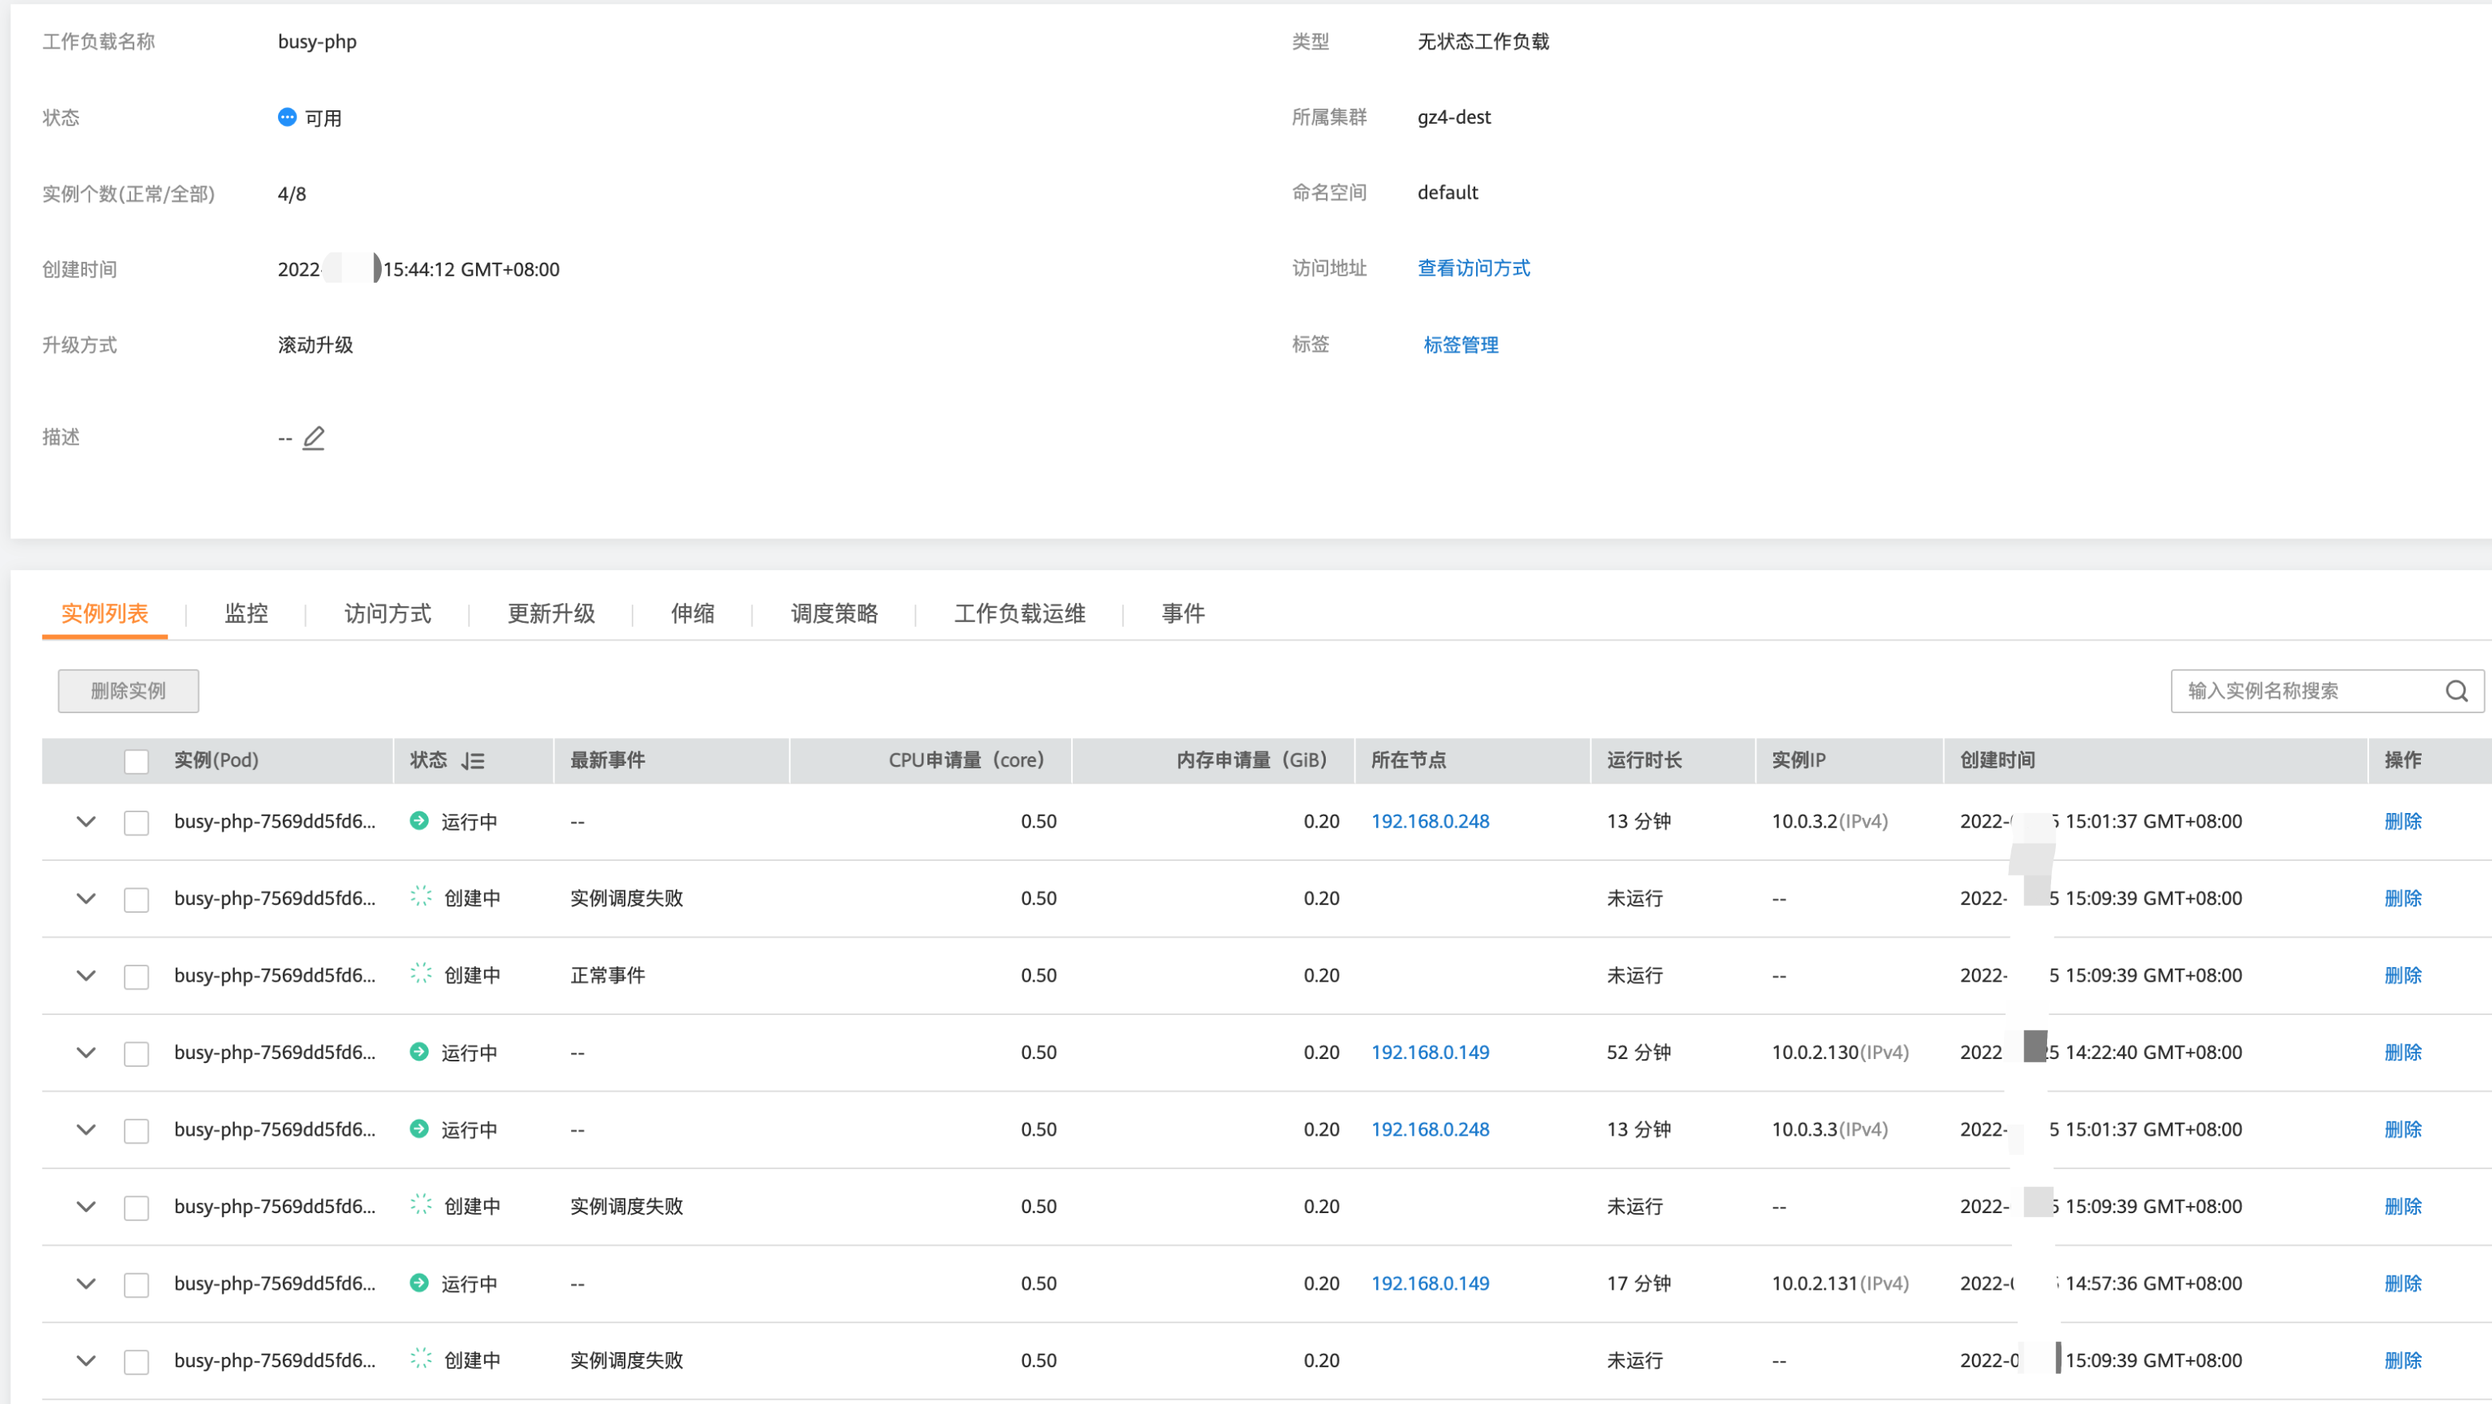Expand the pod with IP 10.0.2.131
The height and width of the screenshot is (1404, 2492).
coord(86,1283)
